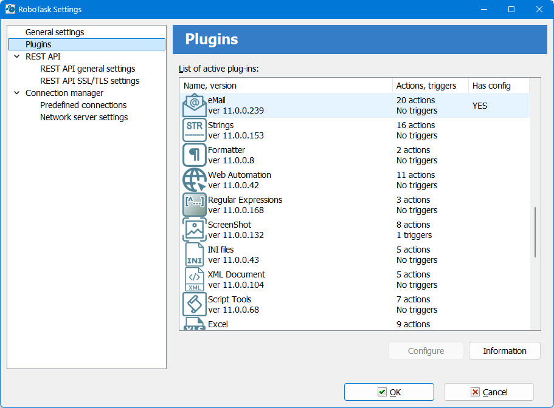
Task: Open Predefined connections page
Action: click(x=83, y=105)
